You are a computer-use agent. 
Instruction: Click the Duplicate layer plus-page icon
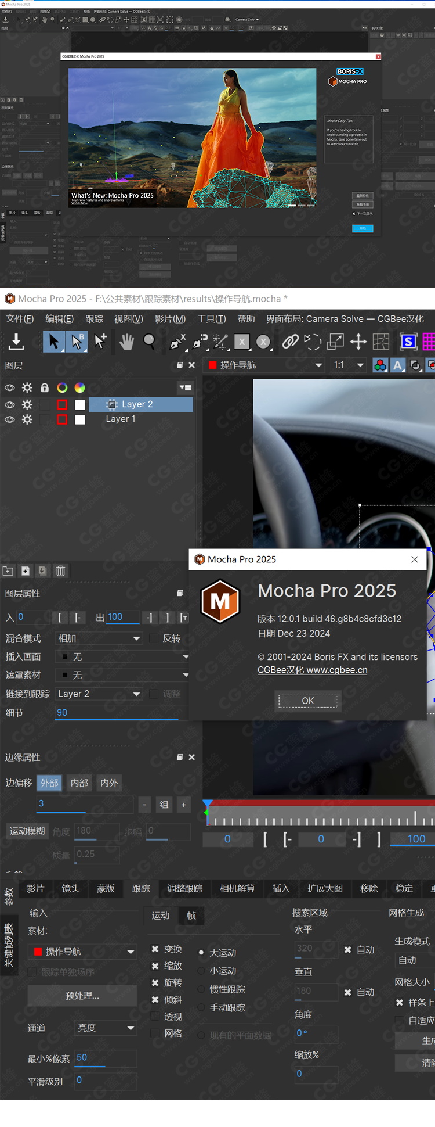pos(26,571)
